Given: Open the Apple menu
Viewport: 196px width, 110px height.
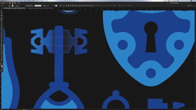Looking at the screenshot, I should coord(2,1).
